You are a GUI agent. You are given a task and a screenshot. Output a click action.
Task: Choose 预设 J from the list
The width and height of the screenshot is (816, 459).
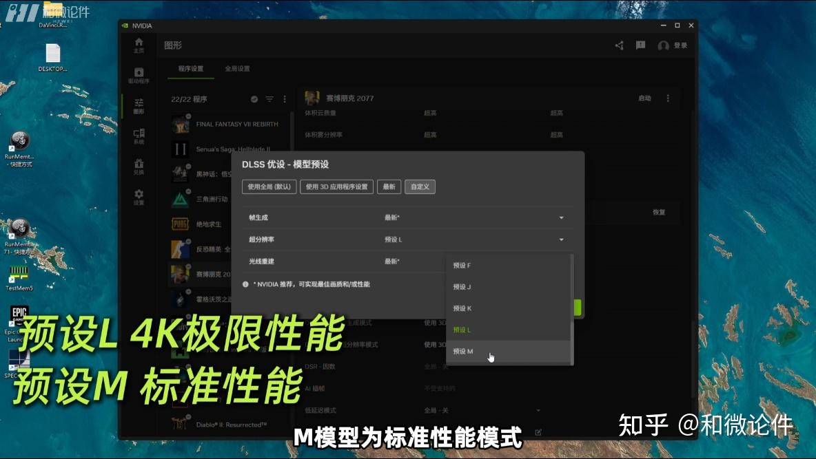coord(509,287)
